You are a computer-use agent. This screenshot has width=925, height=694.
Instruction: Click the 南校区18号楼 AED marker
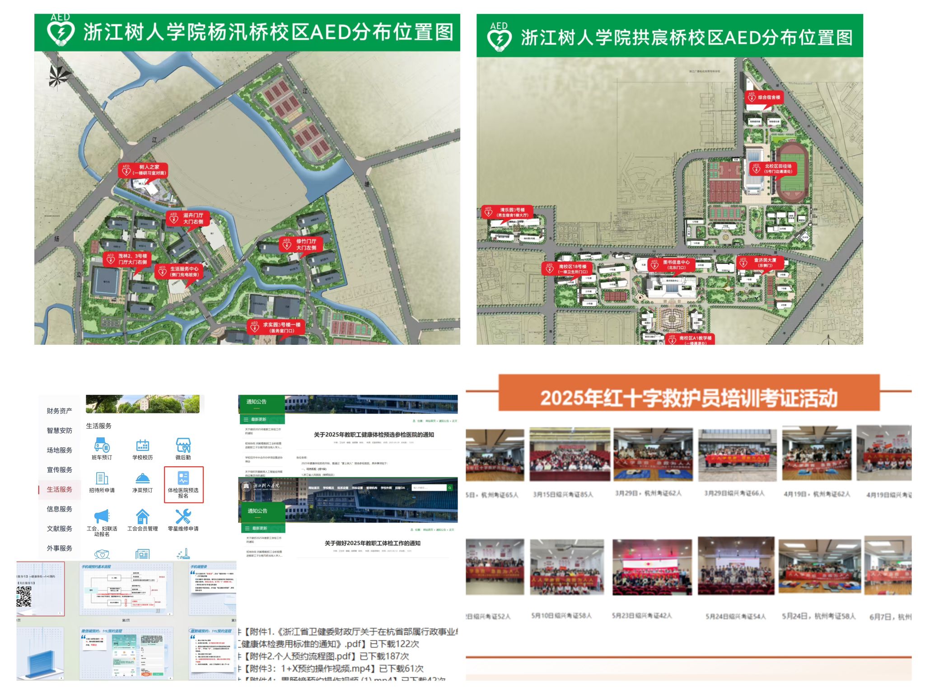(x=567, y=269)
